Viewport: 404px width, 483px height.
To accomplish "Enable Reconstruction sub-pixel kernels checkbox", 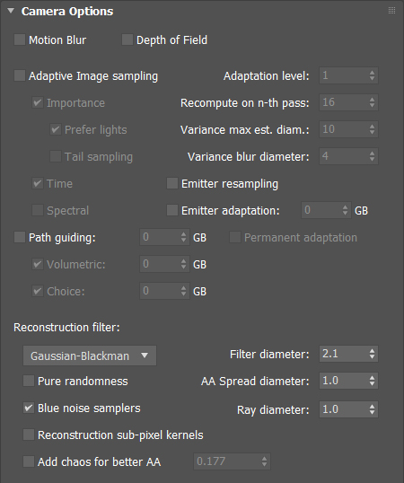I will (29, 435).
